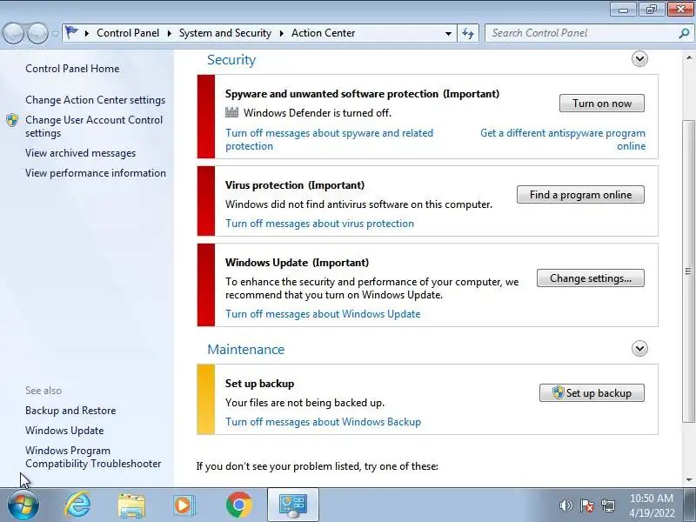Screen dimensions: 696x522
Task: Click the Set up backup button
Action: (592, 393)
